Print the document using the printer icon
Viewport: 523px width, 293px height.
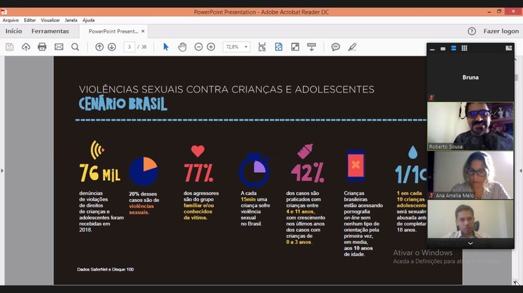[x=42, y=47]
